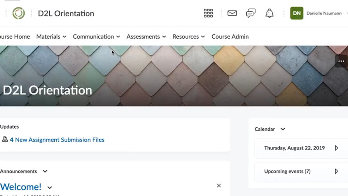Viewport: 348px width, 196px height.
Task: Click the institution circular logo
Action: pos(19,13)
